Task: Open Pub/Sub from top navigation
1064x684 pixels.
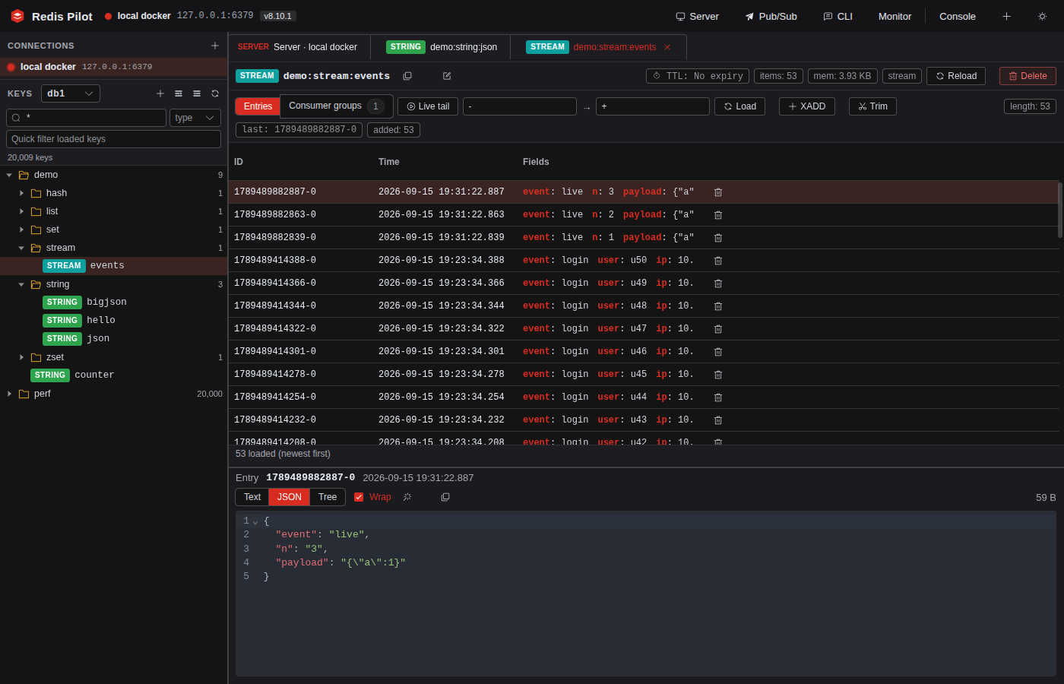Action: (x=771, y=16)
